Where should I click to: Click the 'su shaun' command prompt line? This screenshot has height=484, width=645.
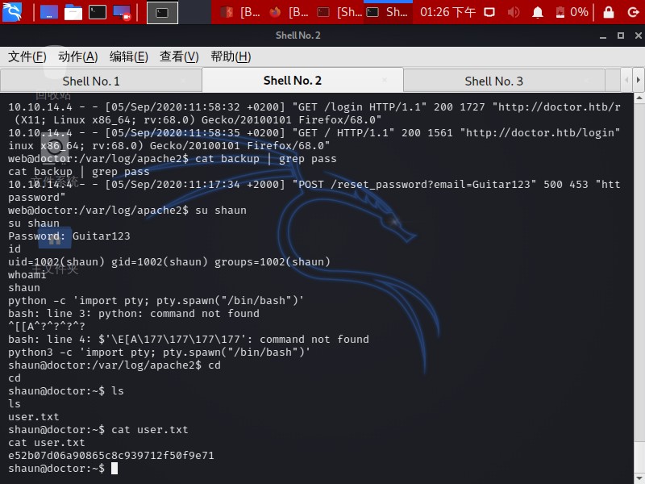pos(127,210)
